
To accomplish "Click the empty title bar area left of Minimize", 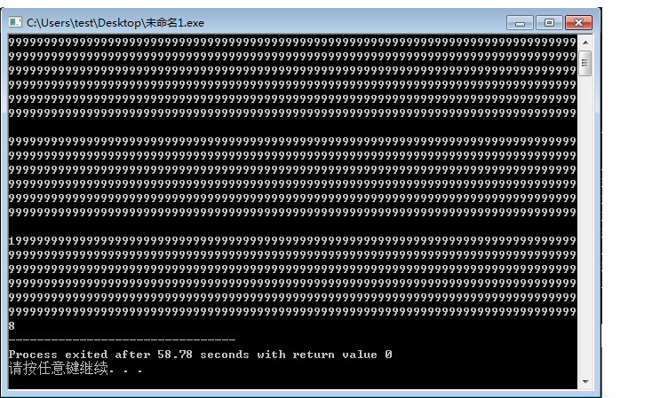I will tap(355, 22).
